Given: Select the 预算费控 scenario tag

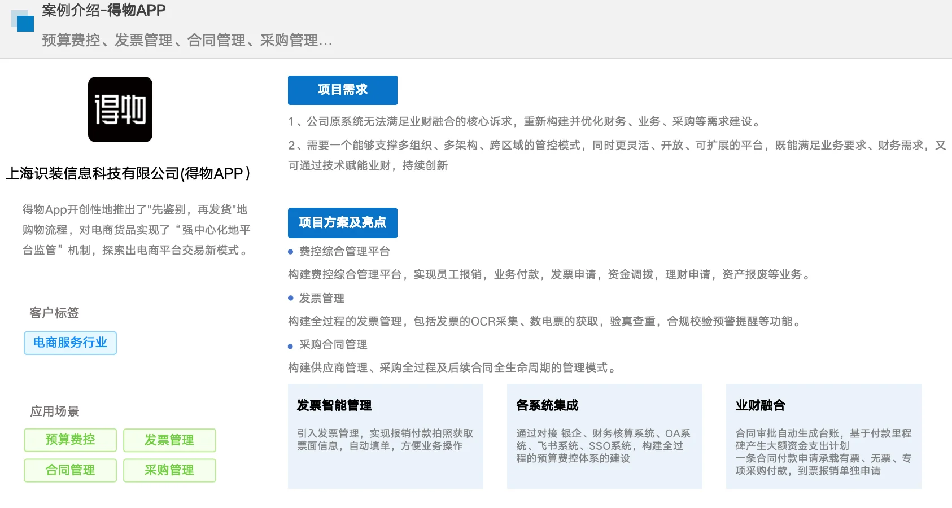Looking at the screenshot, I should [71, 440].
